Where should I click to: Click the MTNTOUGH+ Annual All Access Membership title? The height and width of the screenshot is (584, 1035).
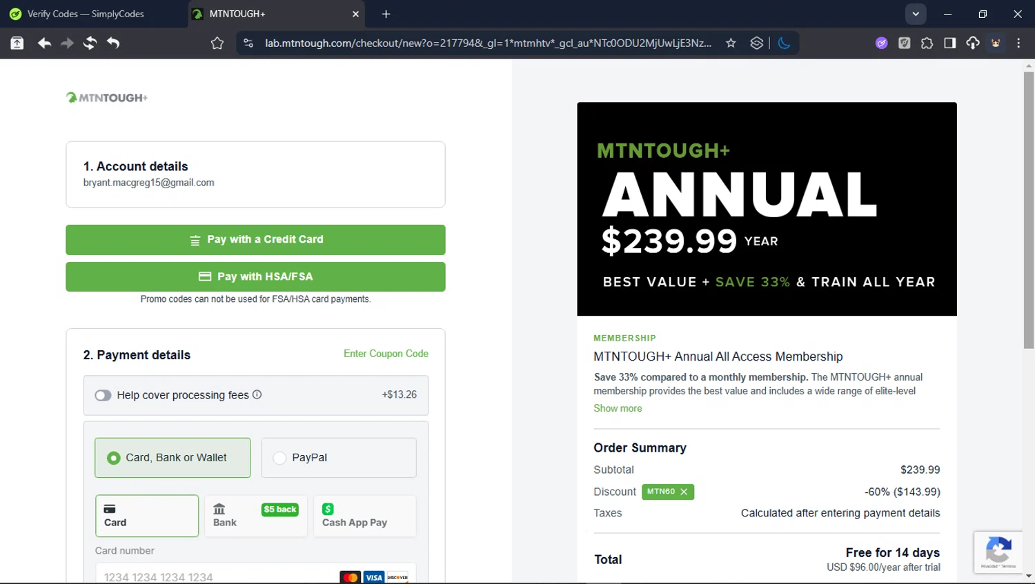tap(718, 356)
